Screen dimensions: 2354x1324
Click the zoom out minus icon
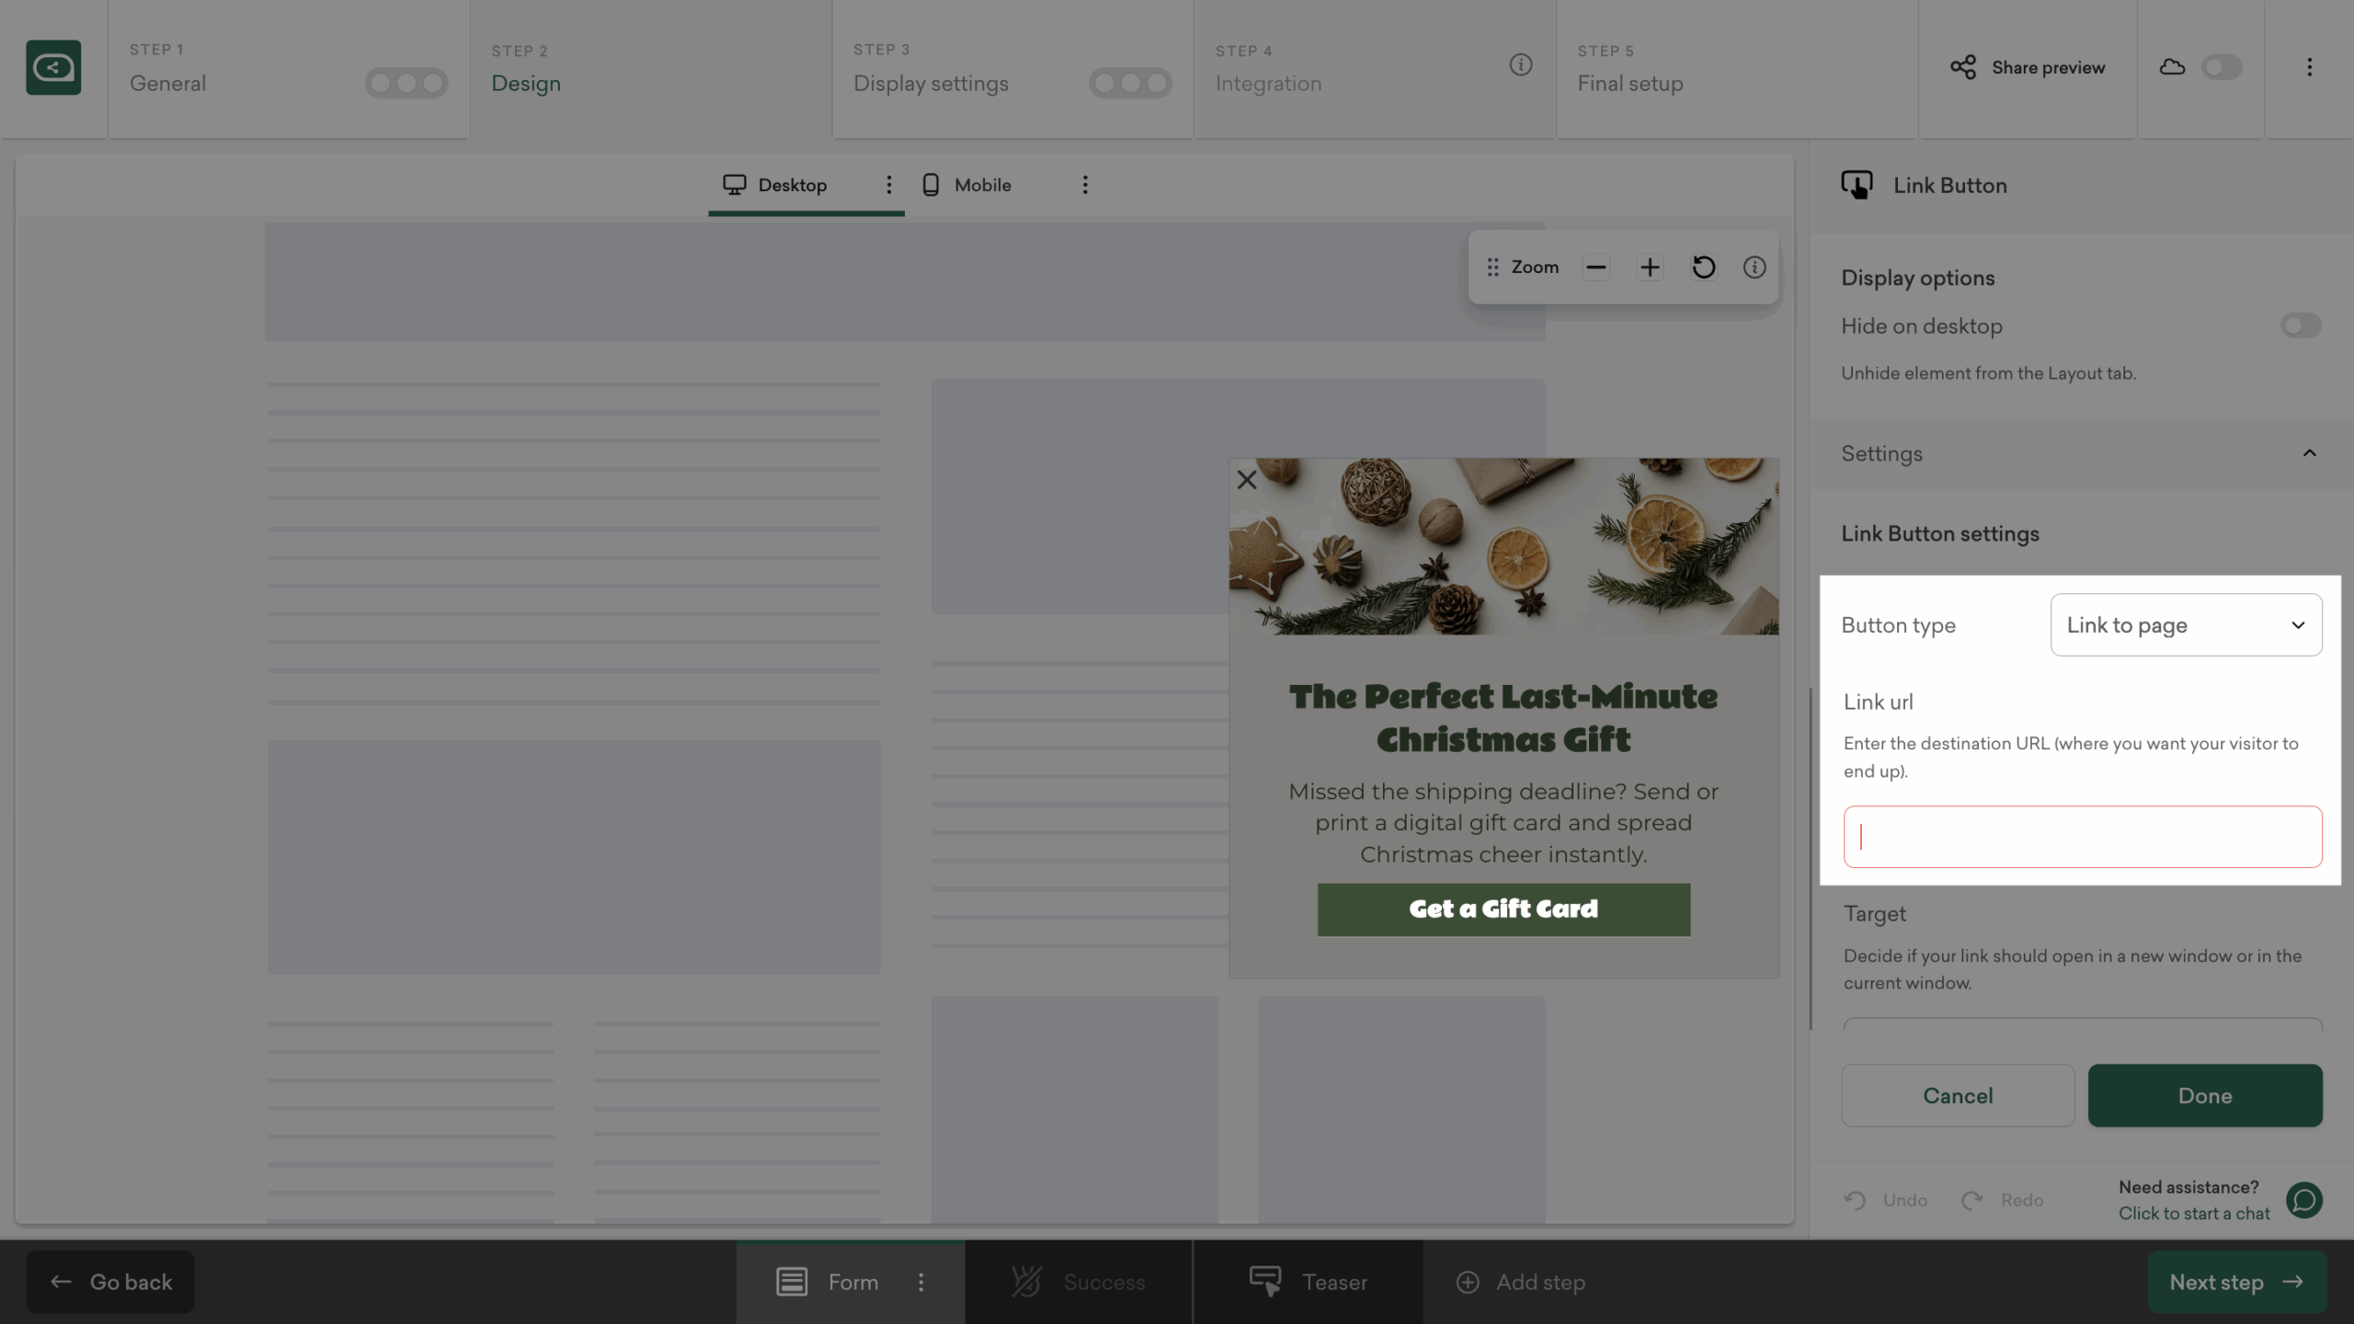[1596, 268]
